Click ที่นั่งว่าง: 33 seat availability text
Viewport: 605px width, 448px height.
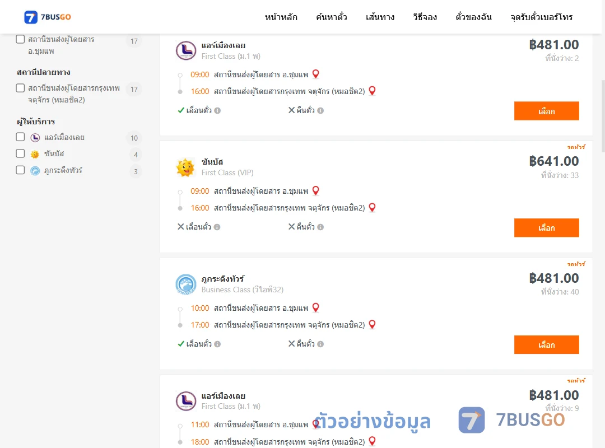point(560,175)
